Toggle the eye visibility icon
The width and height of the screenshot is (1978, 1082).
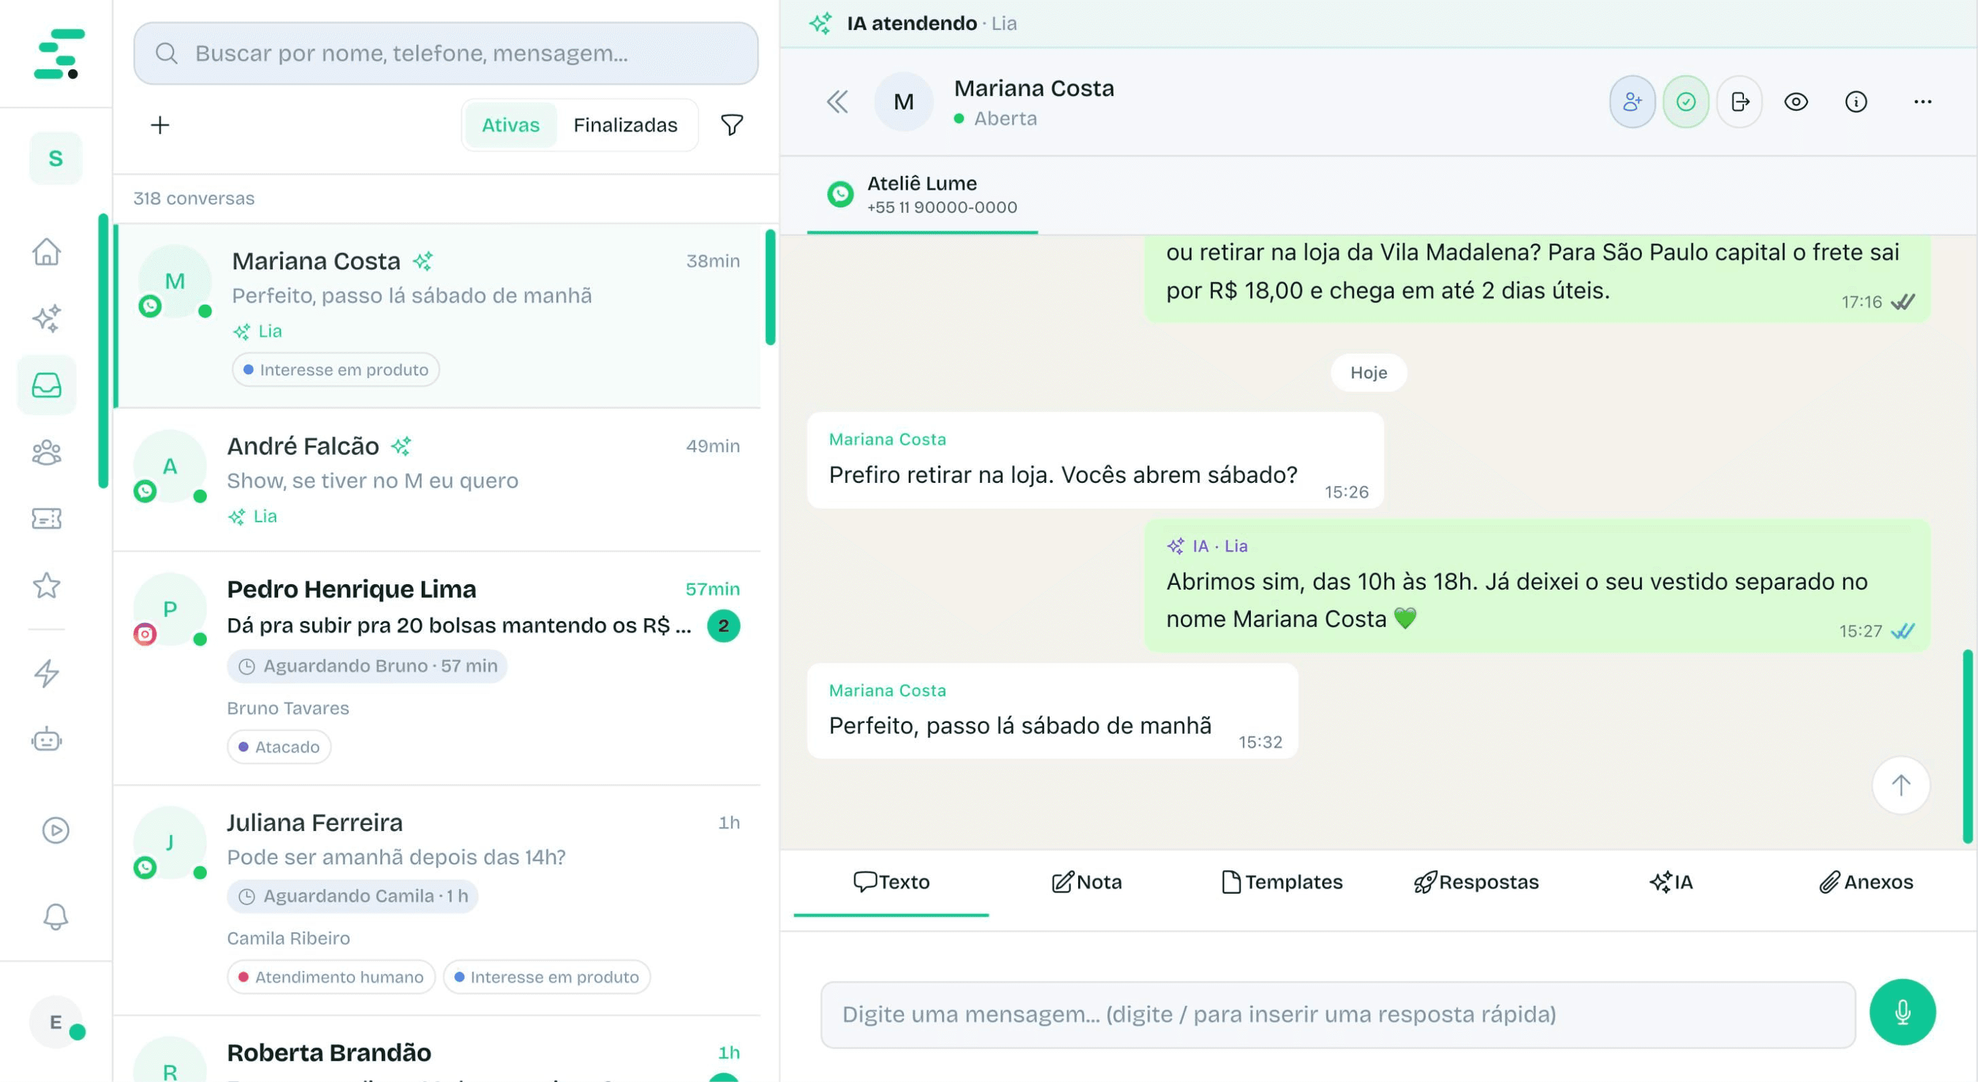pos(1796,101)
